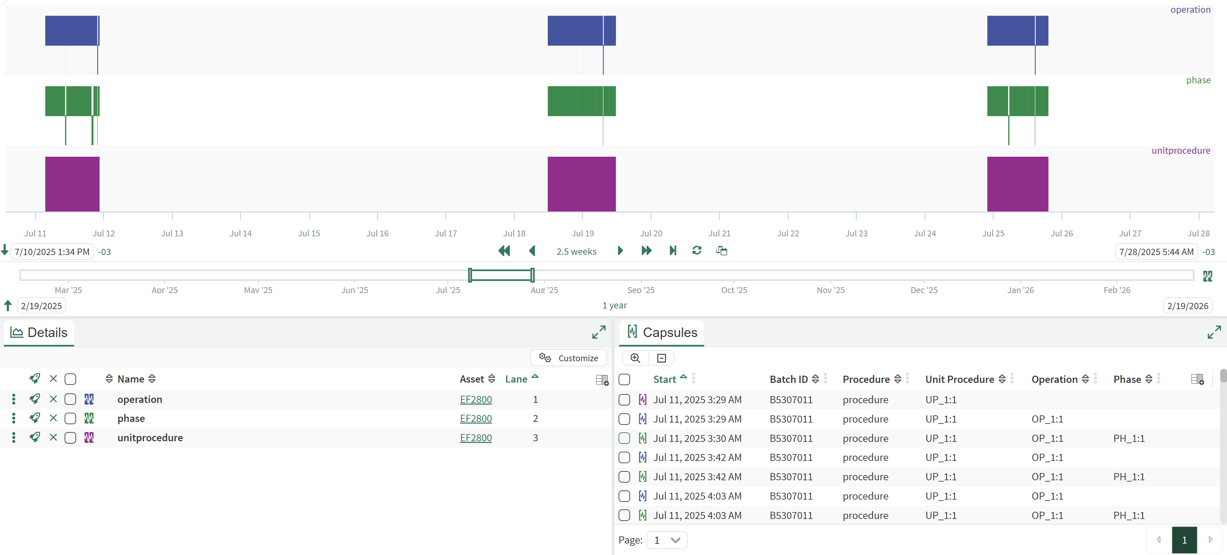The image size is (1227, 555).
Task: Remove the phase item with its X icon
Action: pos(53,418)
